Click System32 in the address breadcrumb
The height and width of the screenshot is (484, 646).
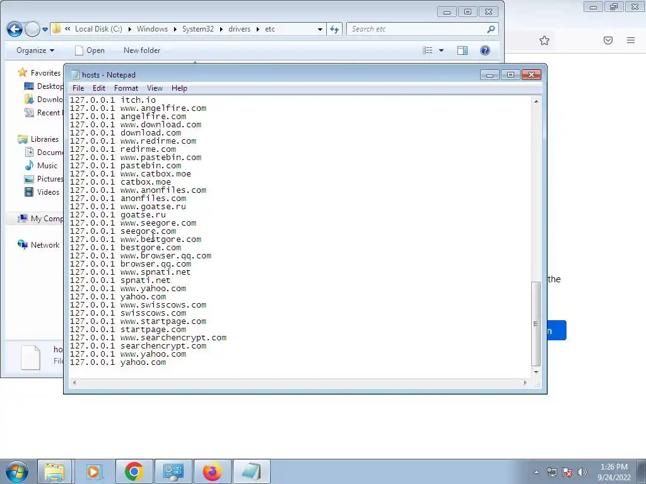(197, 29)
